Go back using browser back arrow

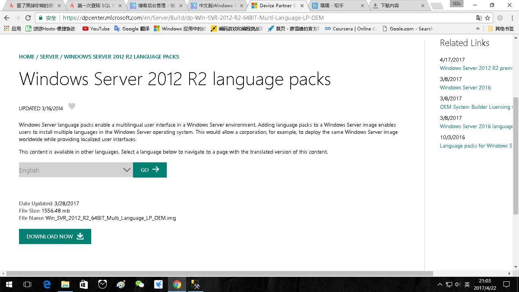pos(7,18)
